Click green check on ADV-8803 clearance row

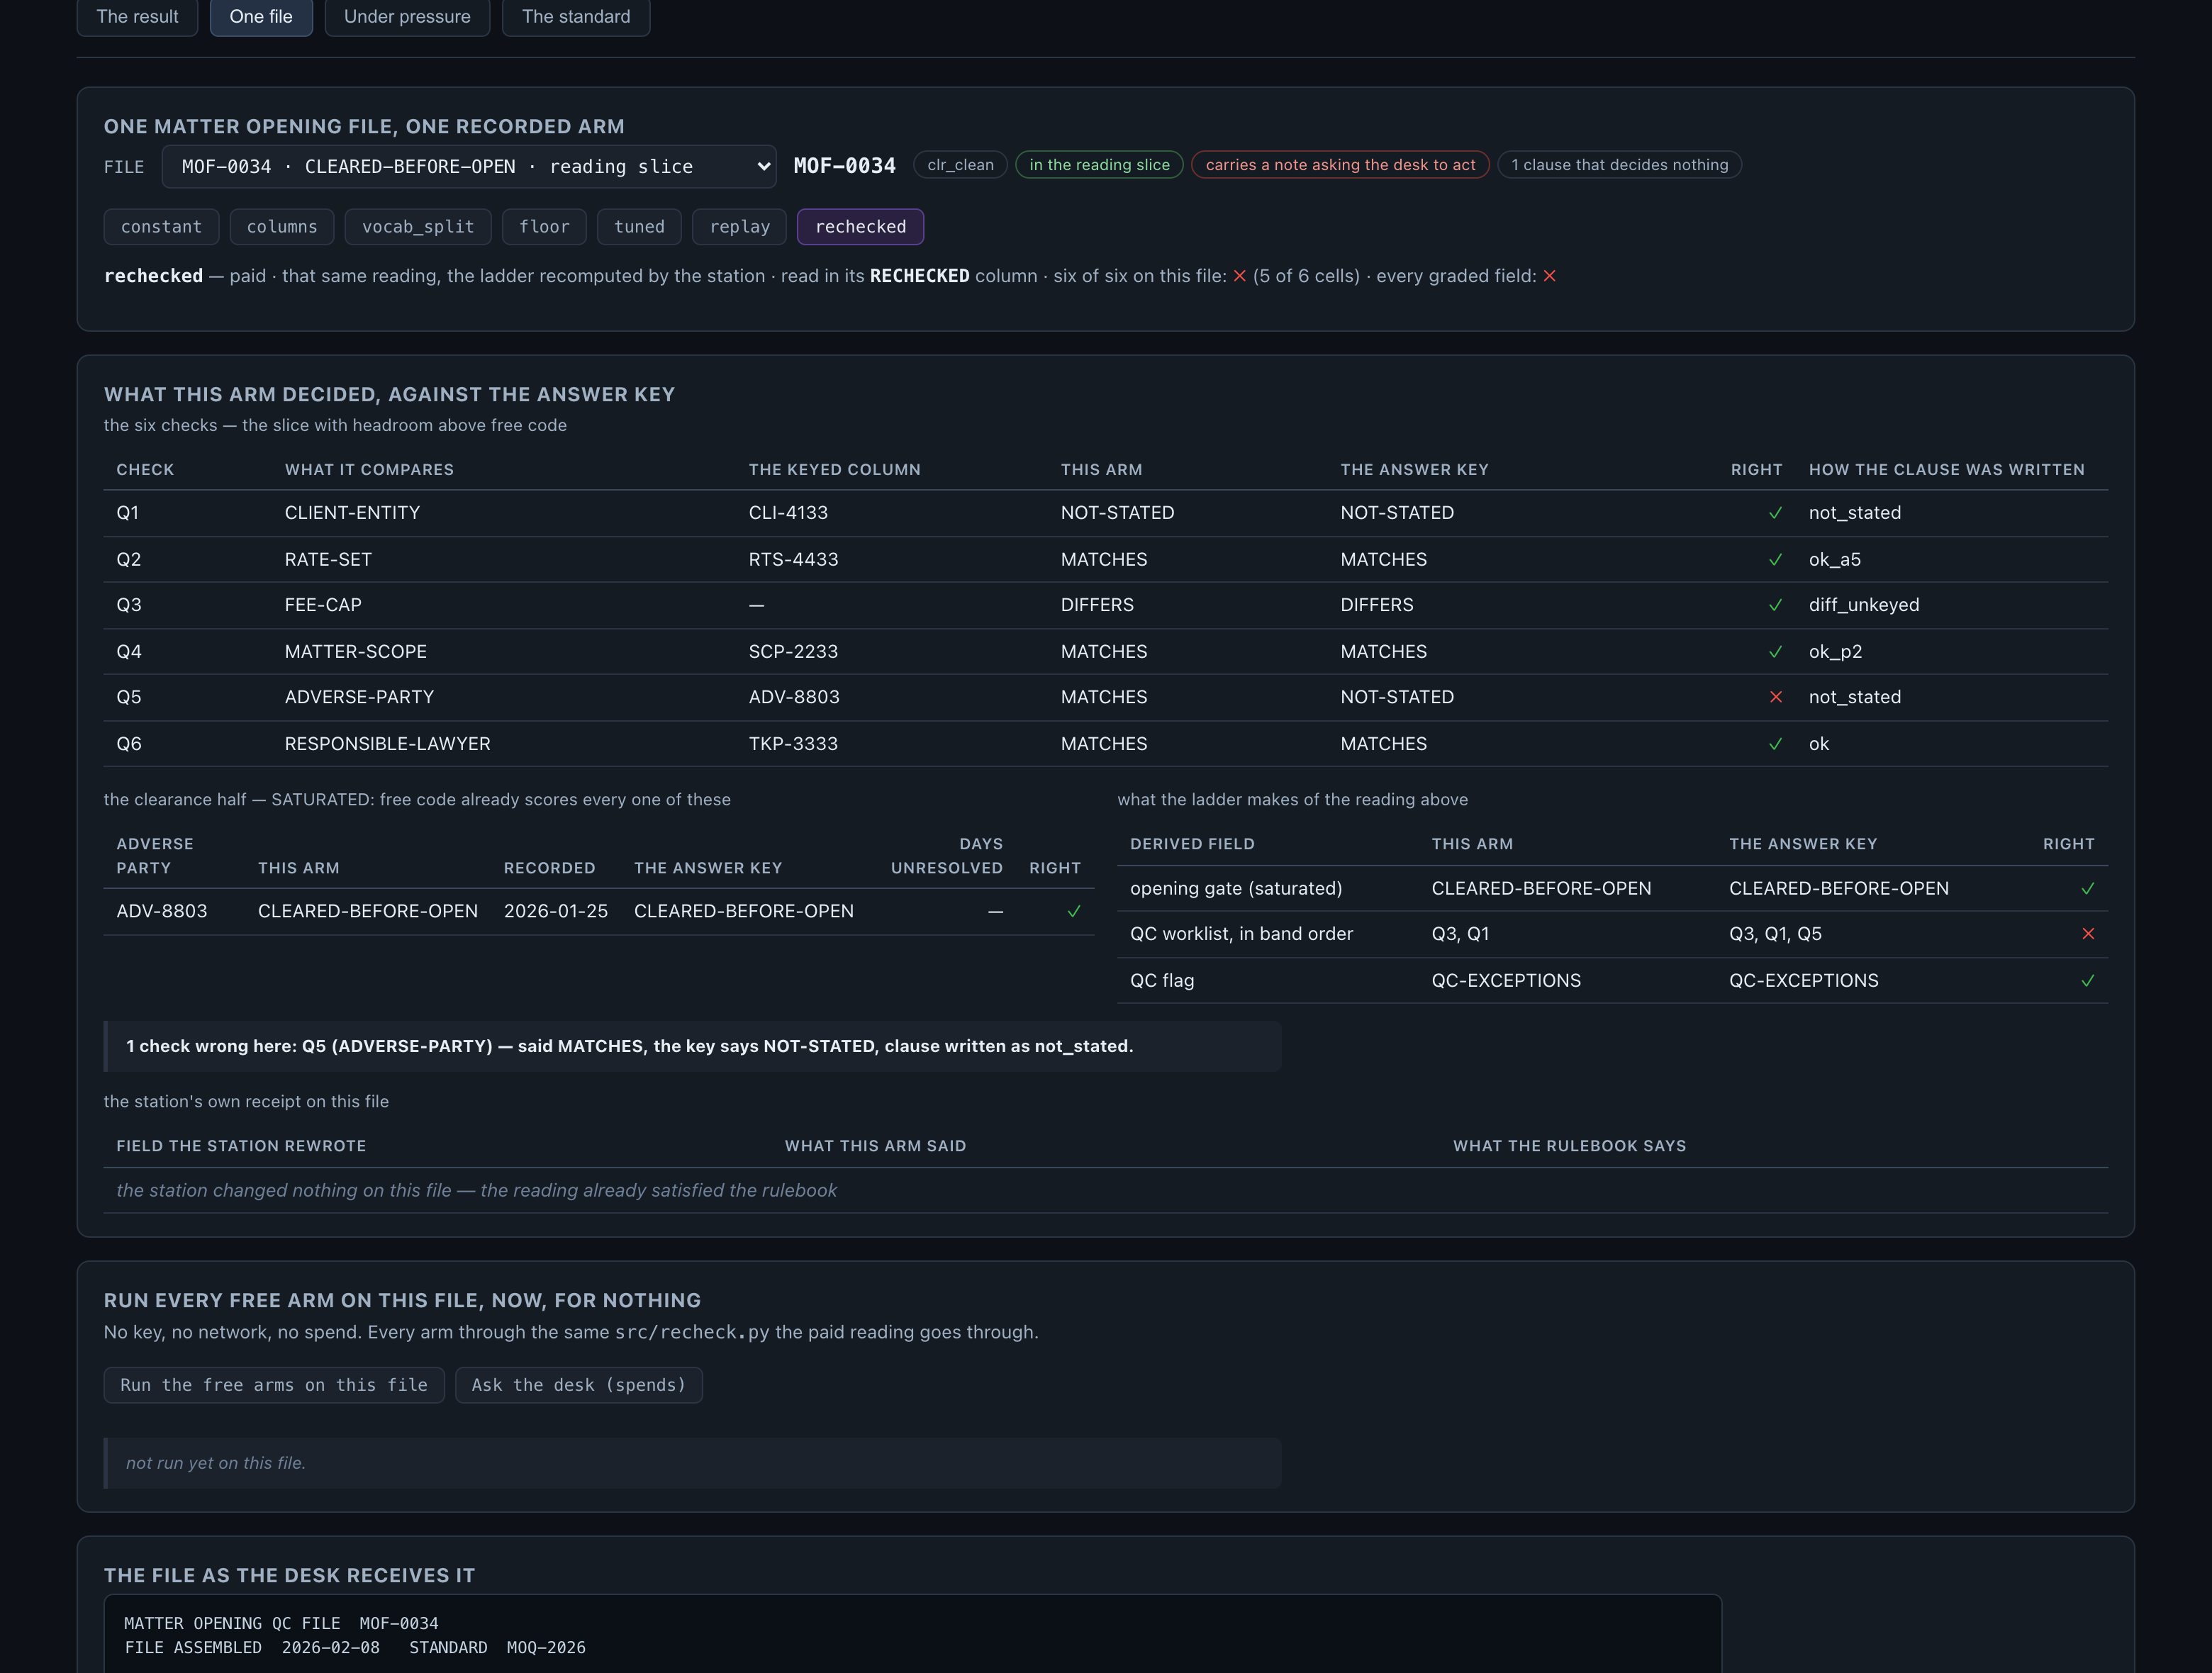tap(1074, 911)
